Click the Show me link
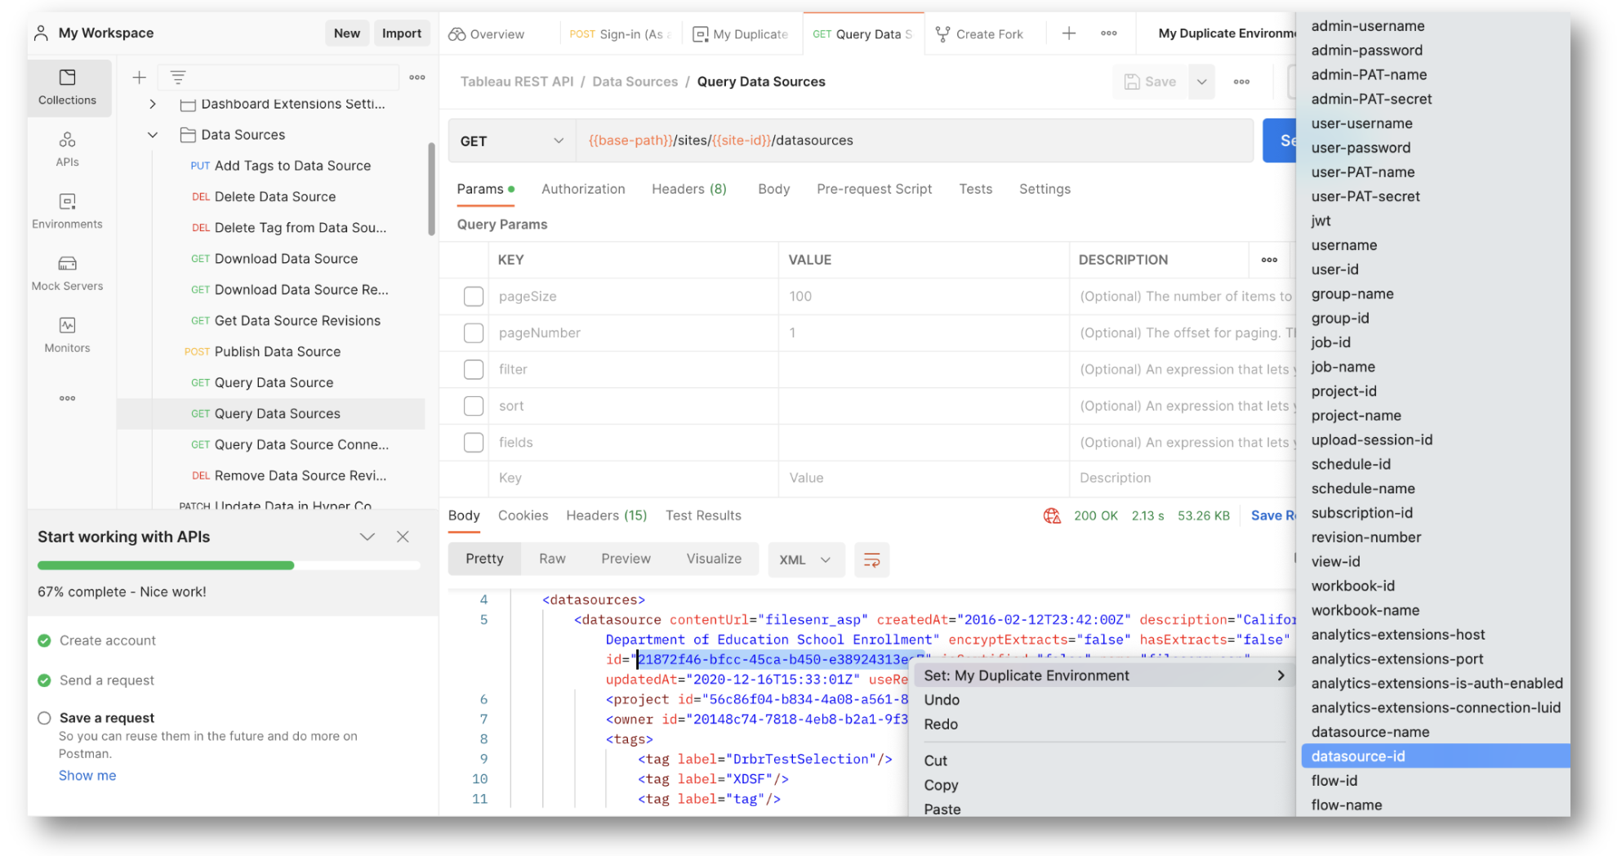 87,776
